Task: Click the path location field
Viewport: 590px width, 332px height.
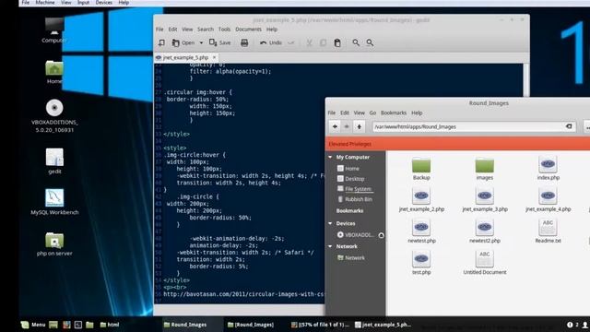Action: tap(474, 126)
